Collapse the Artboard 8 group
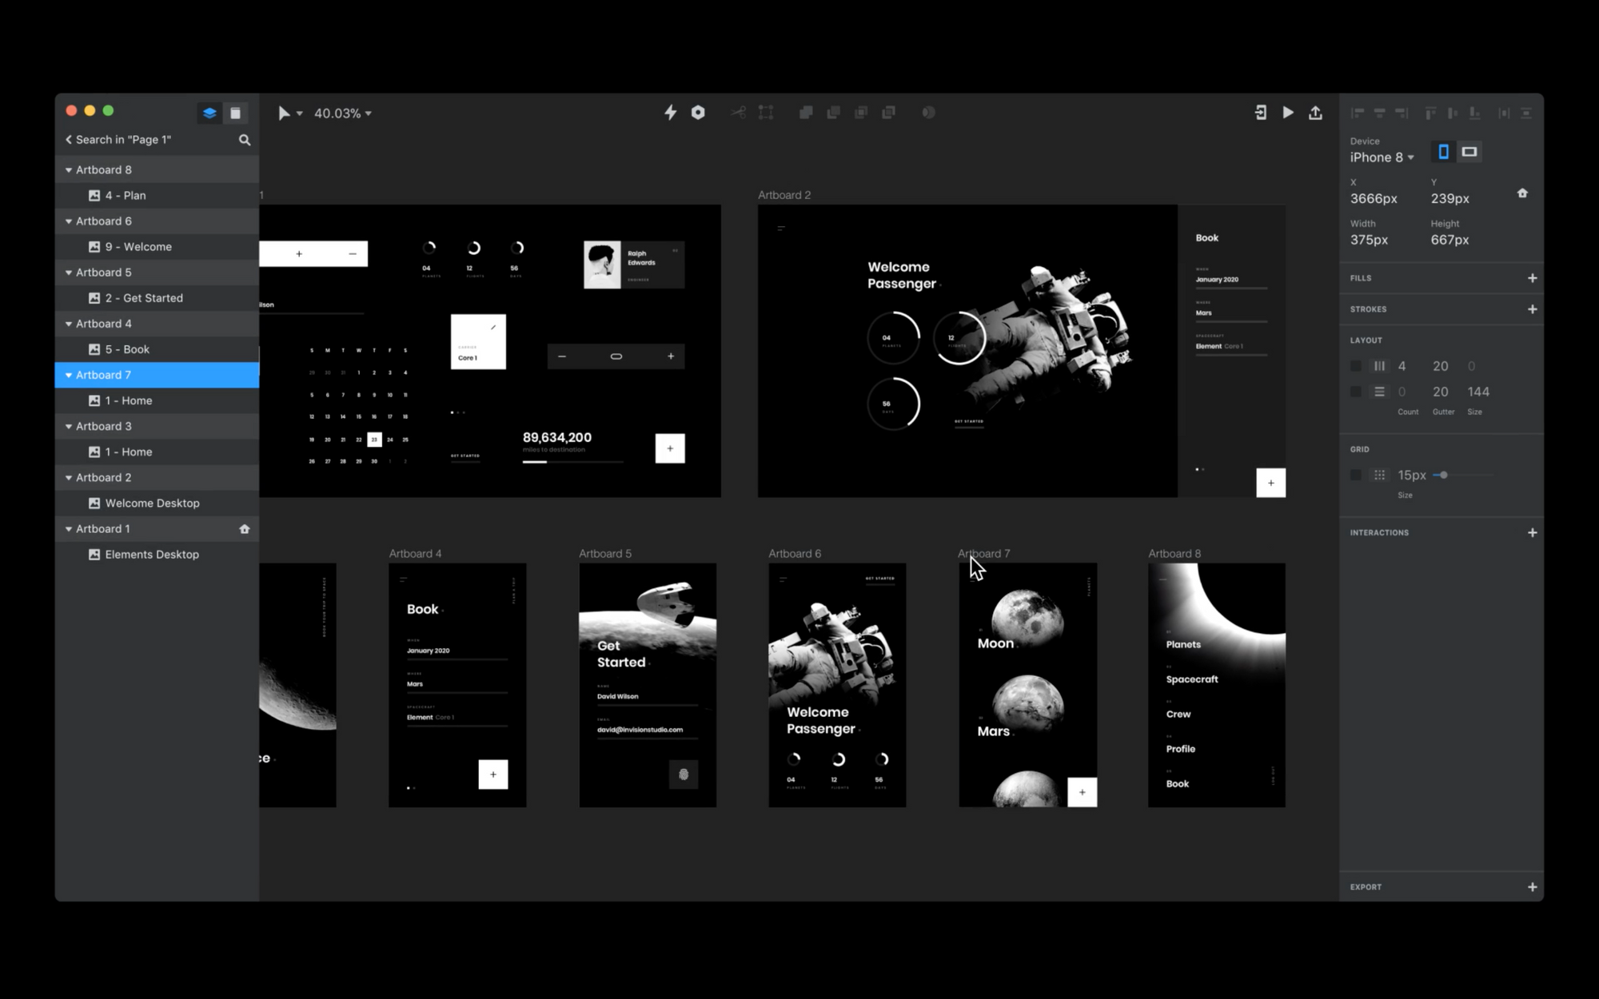This screenshot has height=999, width=1599. click(x=69, y=169)
